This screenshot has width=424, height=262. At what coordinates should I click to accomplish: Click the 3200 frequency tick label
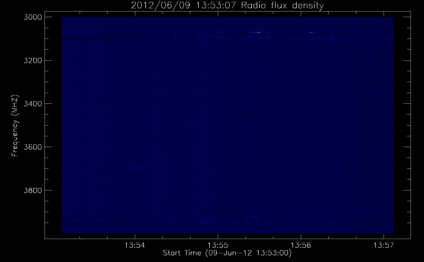[32, 60]
